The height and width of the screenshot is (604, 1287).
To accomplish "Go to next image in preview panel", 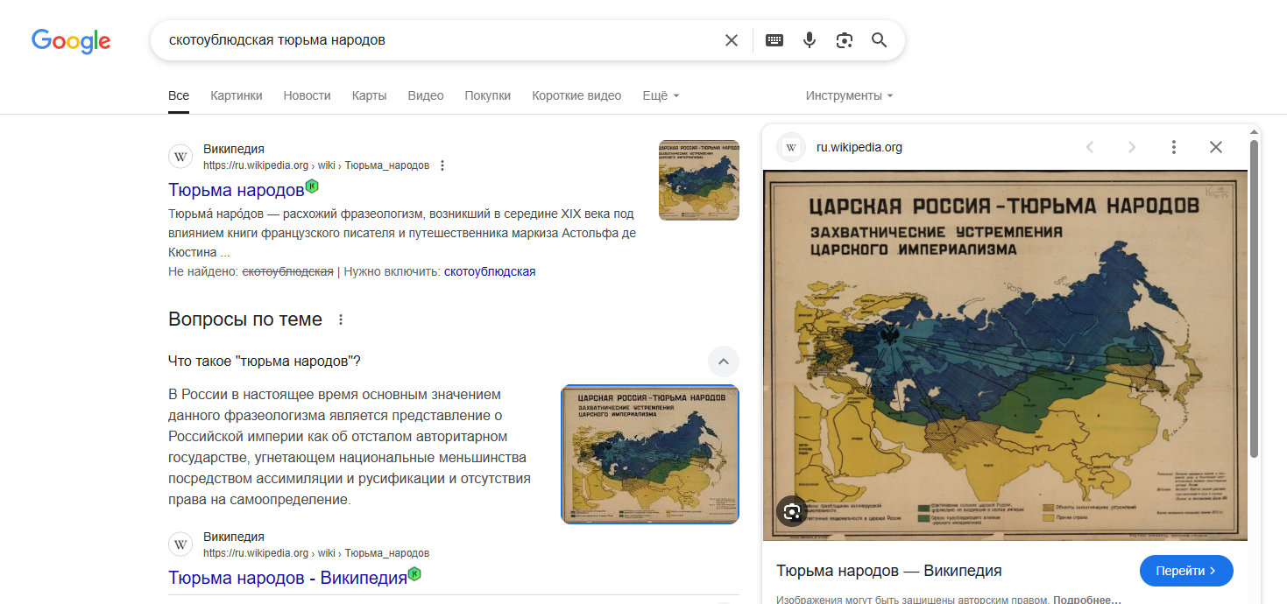I will tap(1132, 147).
